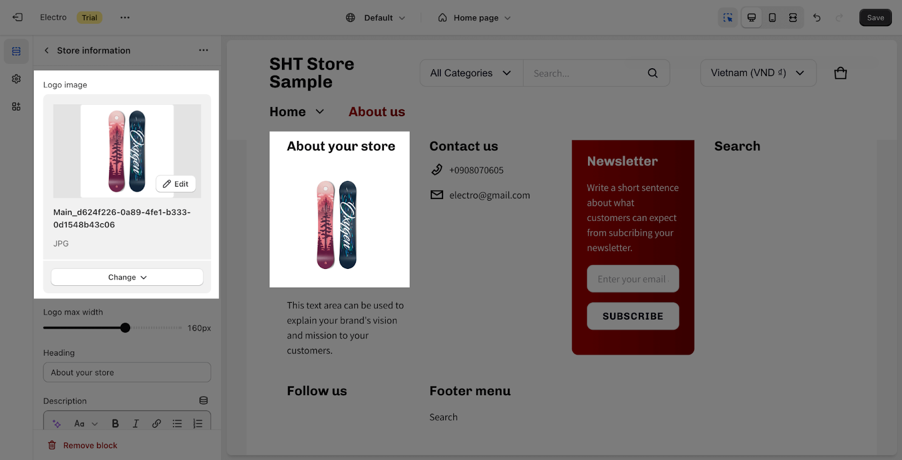Open theme settings gear icon
Screen dimensions: 902x460
16,79
